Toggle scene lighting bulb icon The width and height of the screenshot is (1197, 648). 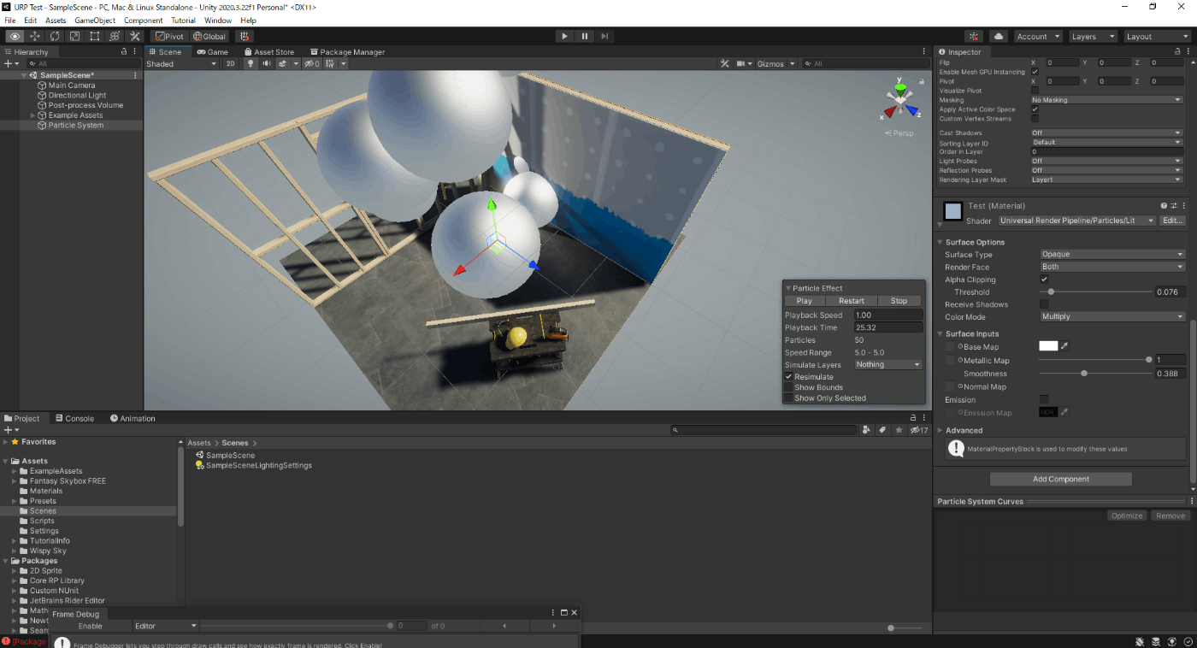click(251, 64)
